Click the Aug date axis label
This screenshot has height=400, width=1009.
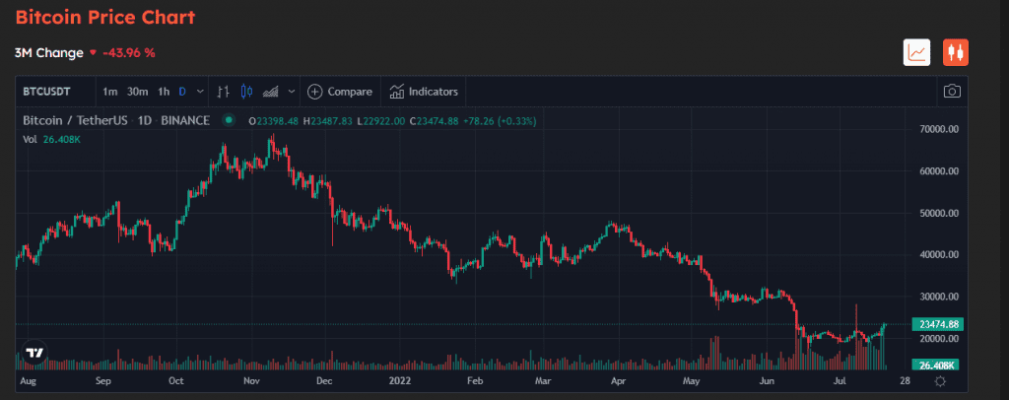(27, 380)
